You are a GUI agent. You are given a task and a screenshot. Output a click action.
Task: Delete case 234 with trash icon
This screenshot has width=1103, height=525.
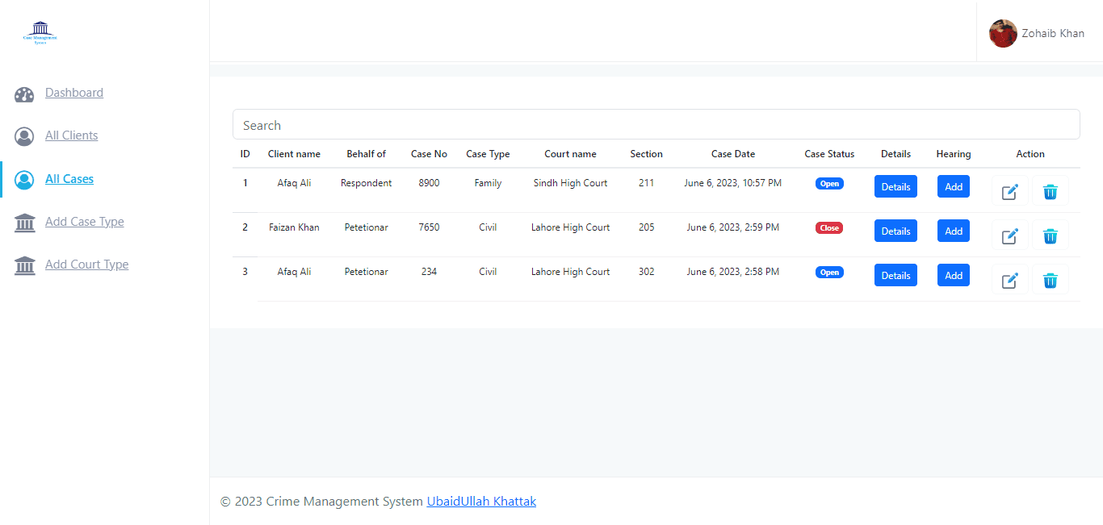coord(1050,281)
